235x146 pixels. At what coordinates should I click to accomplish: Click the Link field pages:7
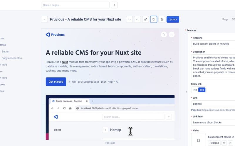(213, 104)
